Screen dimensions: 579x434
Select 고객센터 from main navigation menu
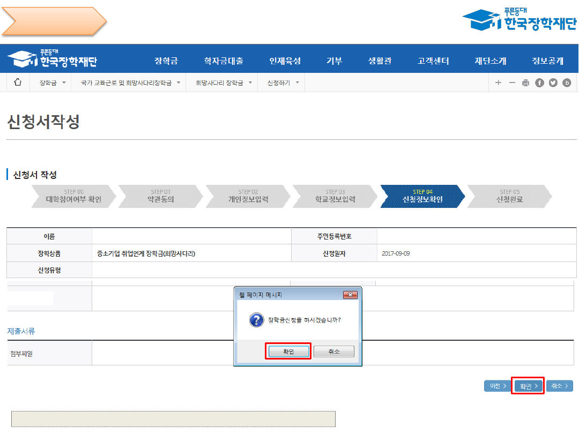(433, 61)
